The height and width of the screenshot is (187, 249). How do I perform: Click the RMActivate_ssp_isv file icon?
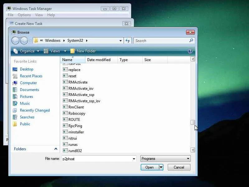coord(65,101)
